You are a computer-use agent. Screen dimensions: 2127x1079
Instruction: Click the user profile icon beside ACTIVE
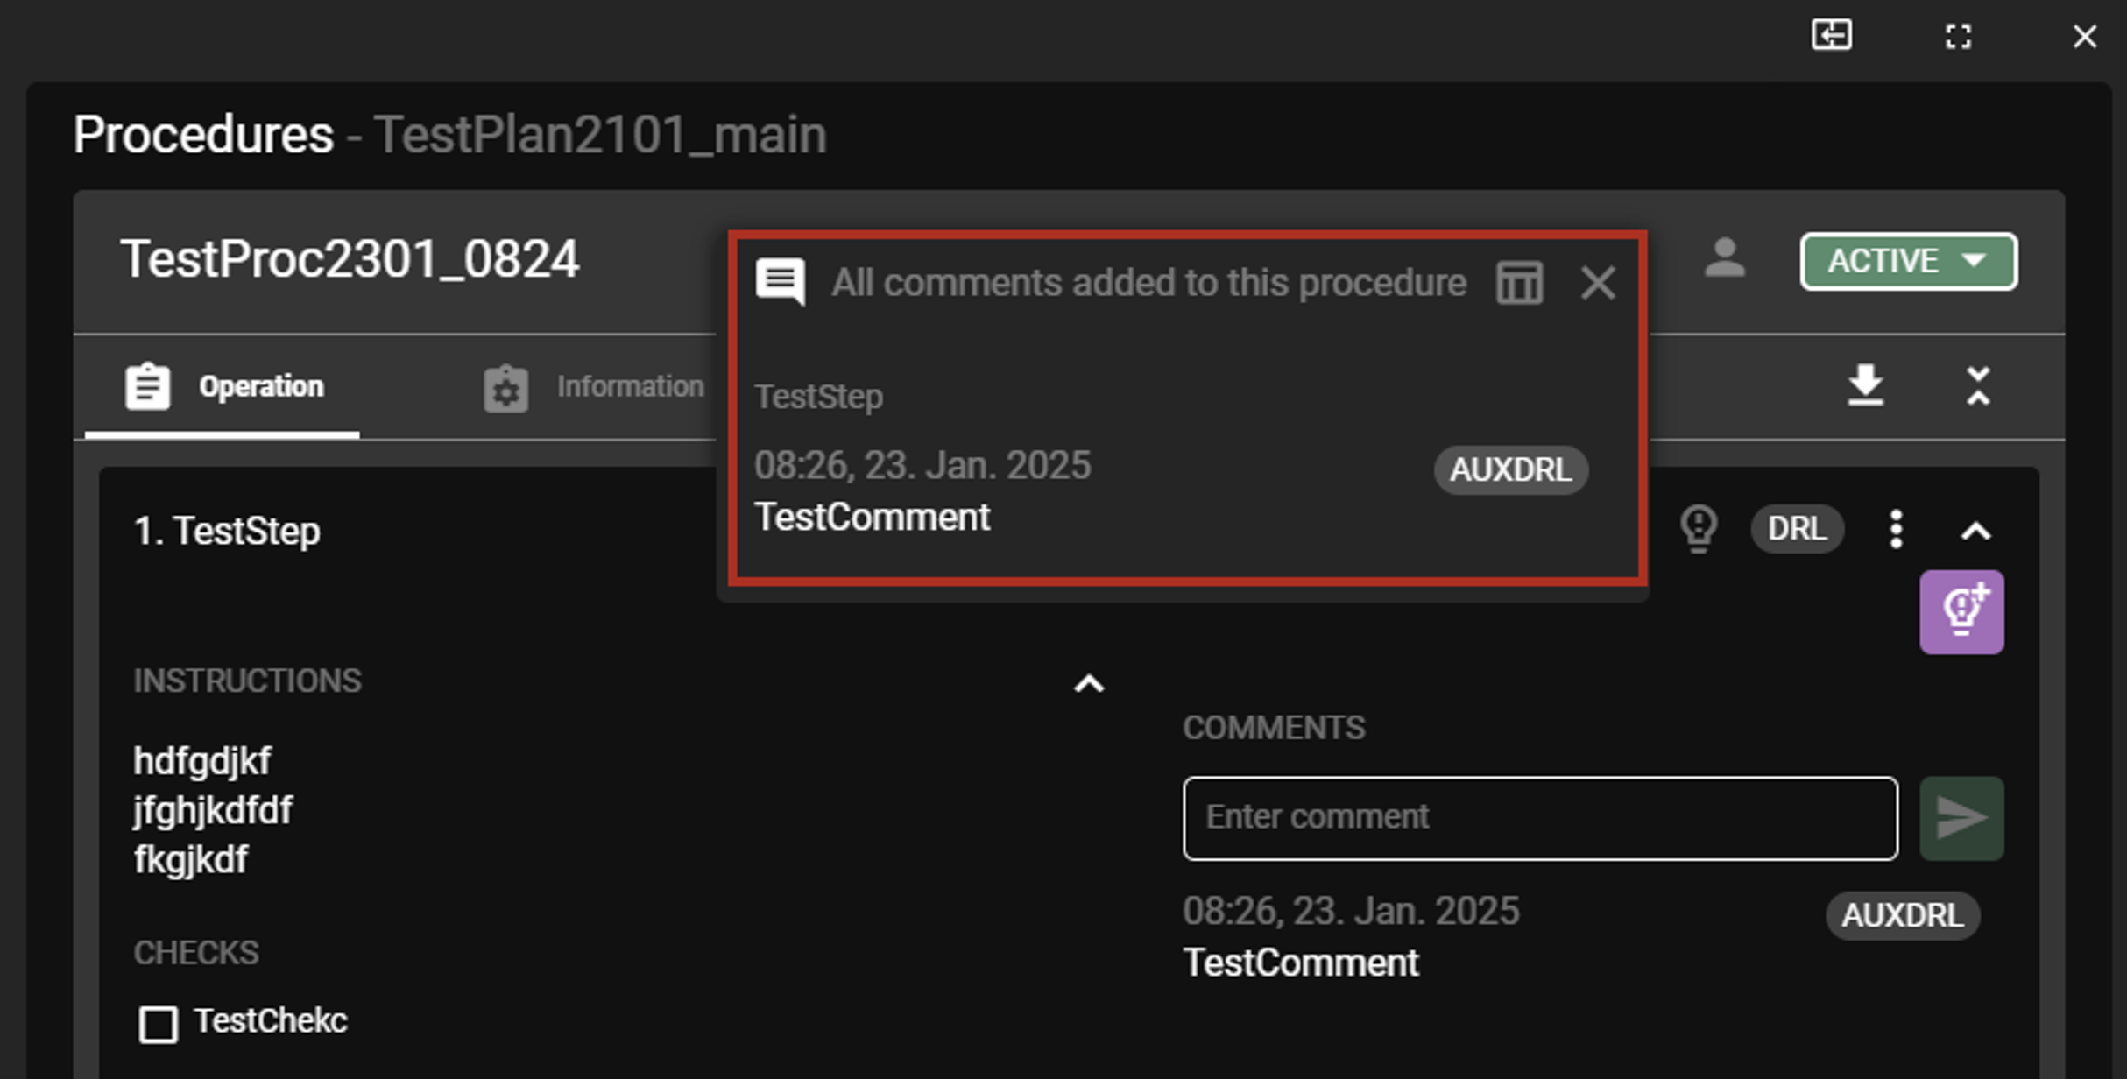pos(1722,260)
